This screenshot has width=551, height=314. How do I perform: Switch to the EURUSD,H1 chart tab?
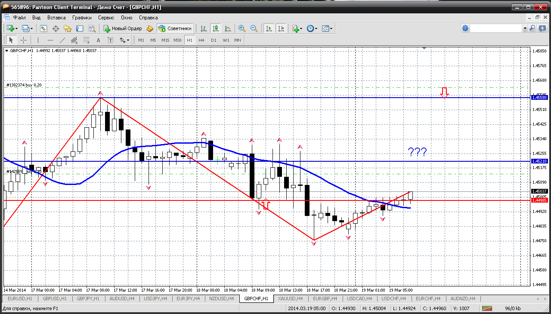(x=20, y=299)
